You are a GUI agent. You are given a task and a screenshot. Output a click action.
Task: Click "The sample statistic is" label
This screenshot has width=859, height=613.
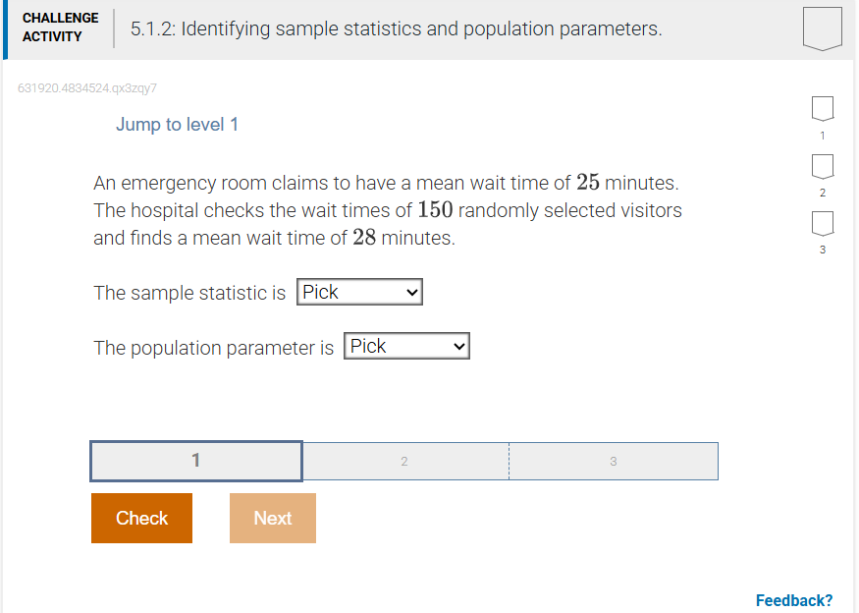click(x=189, y=293)
